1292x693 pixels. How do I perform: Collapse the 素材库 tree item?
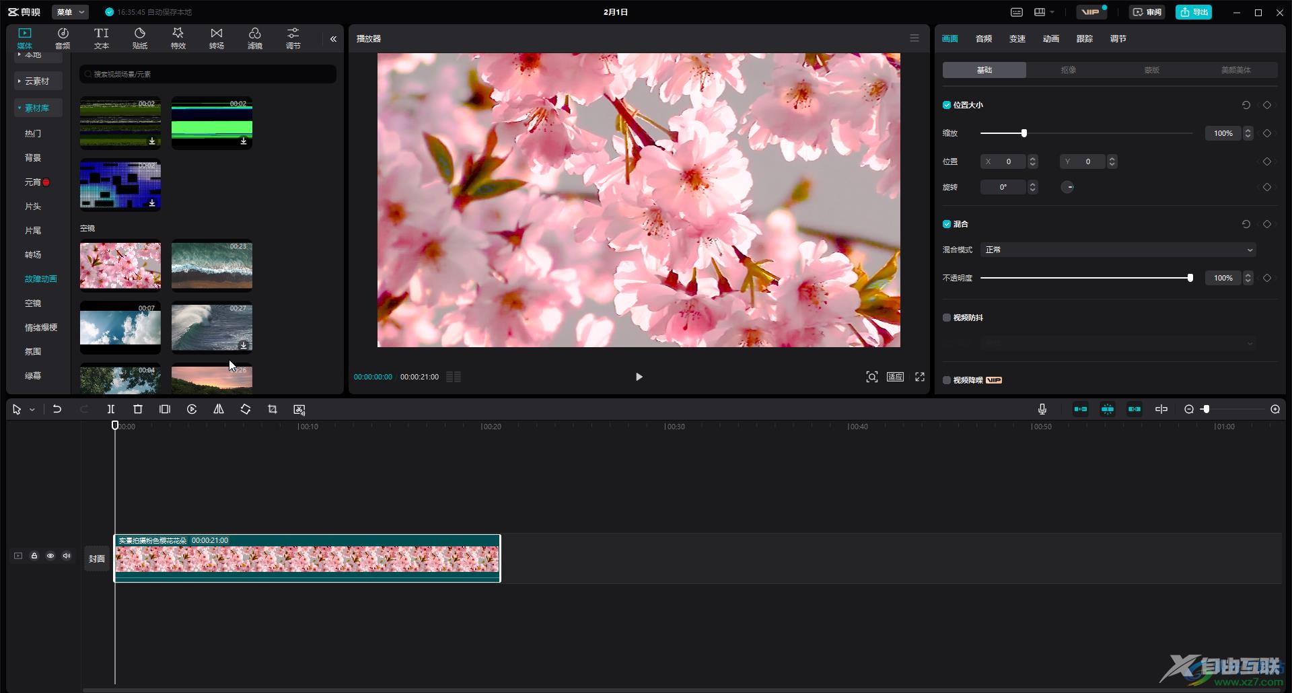(x=38, y=108)
